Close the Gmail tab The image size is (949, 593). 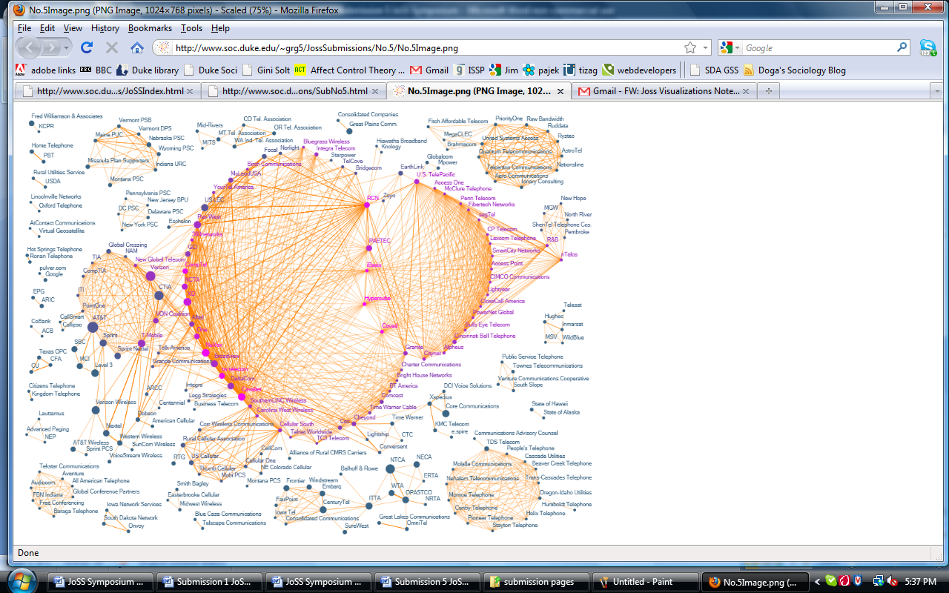point(747,91)
